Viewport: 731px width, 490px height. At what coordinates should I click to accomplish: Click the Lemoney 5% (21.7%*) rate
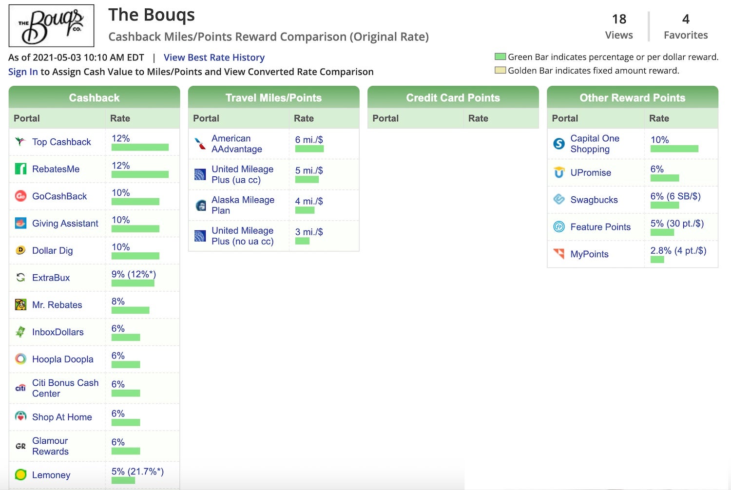[x=137, y=471]
